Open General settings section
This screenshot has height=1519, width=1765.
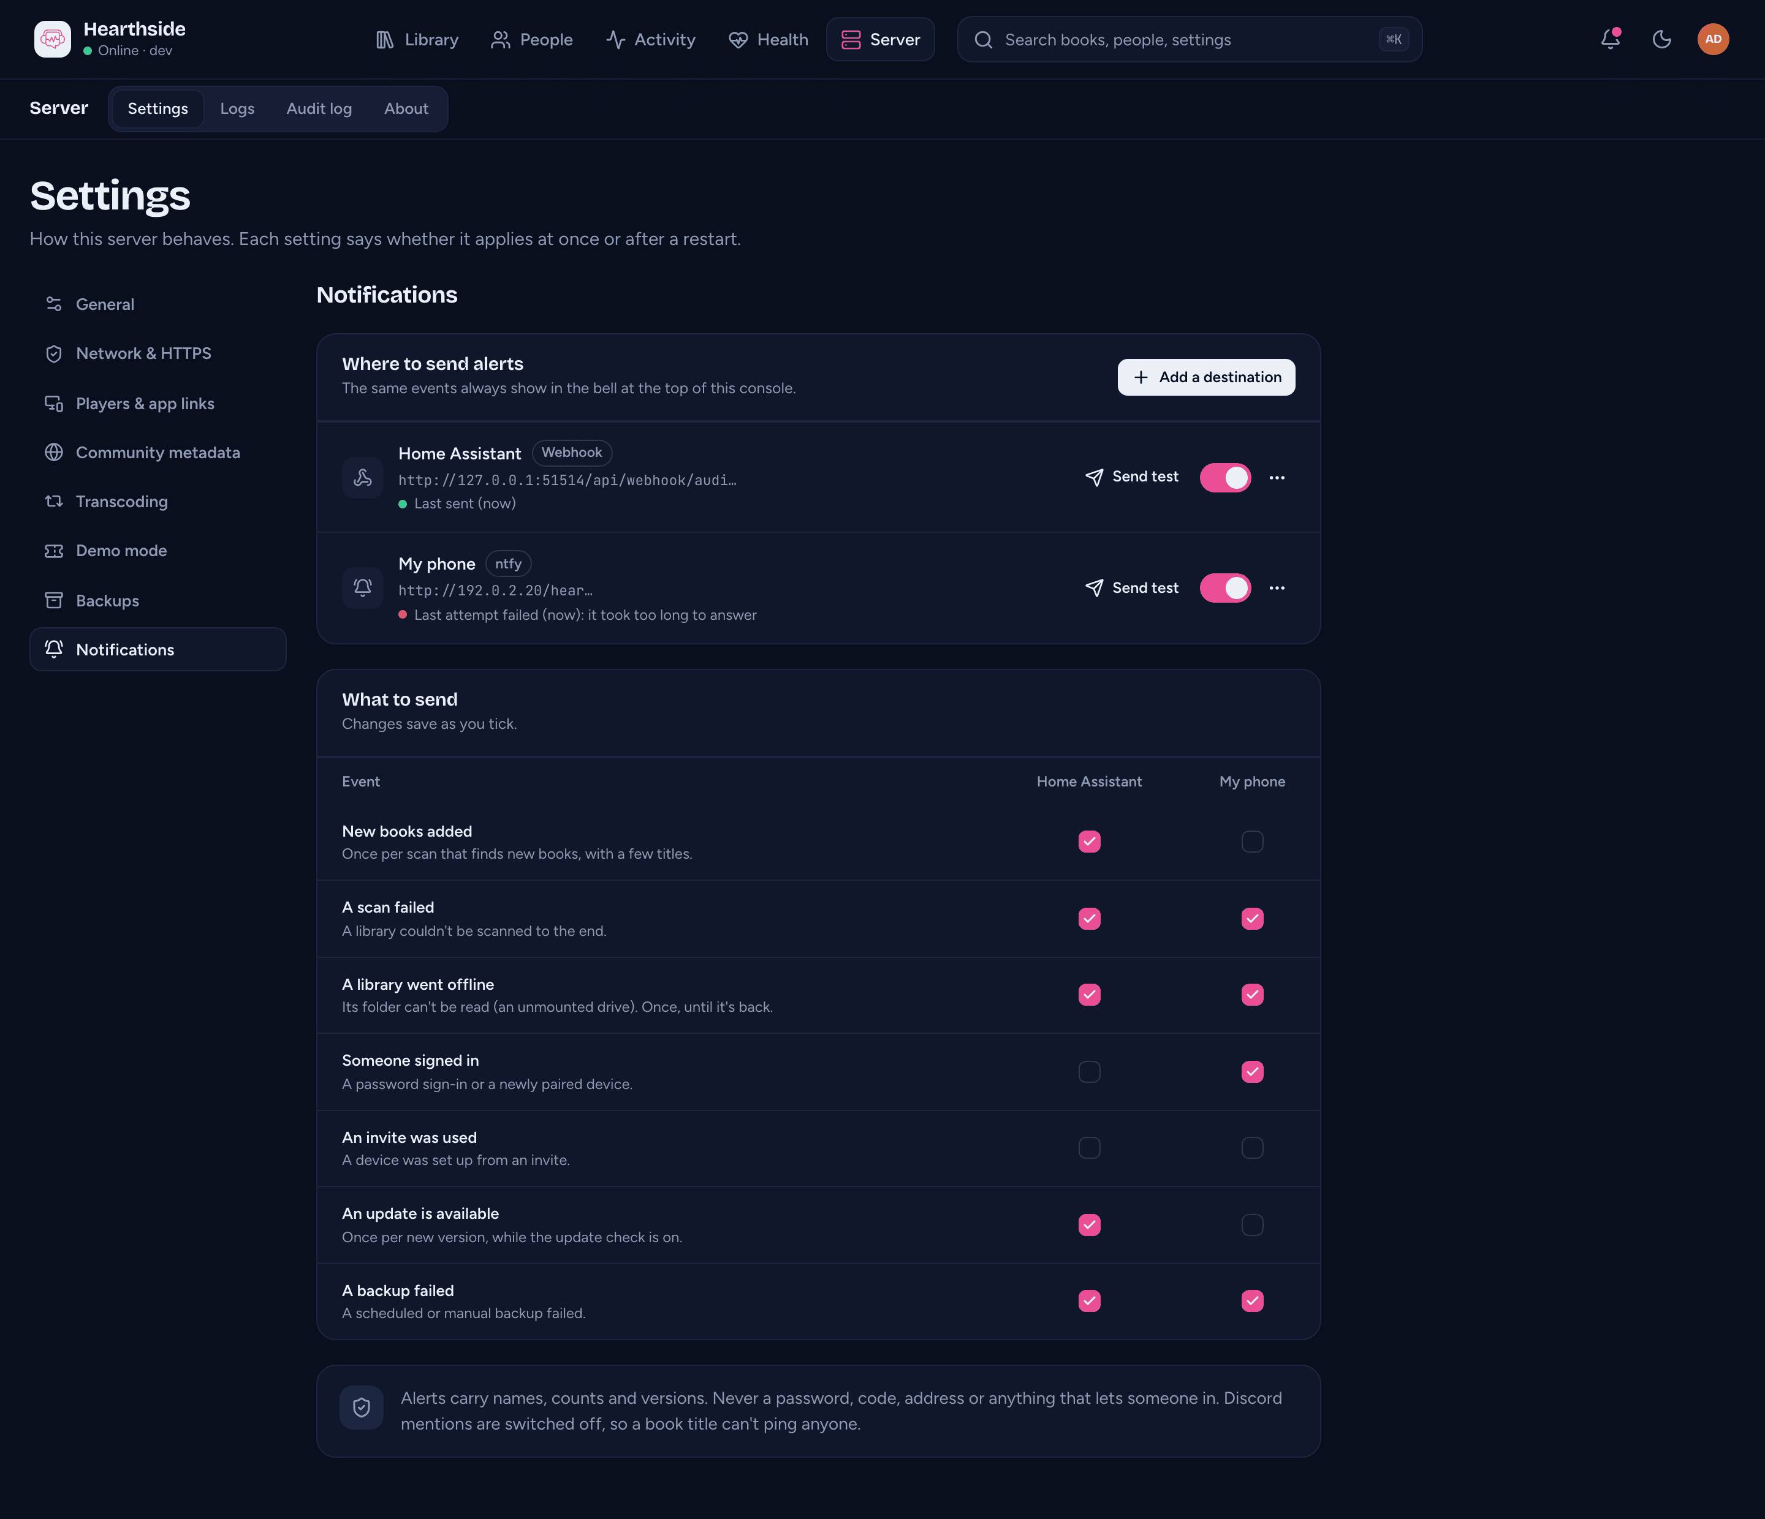point(158,304)
